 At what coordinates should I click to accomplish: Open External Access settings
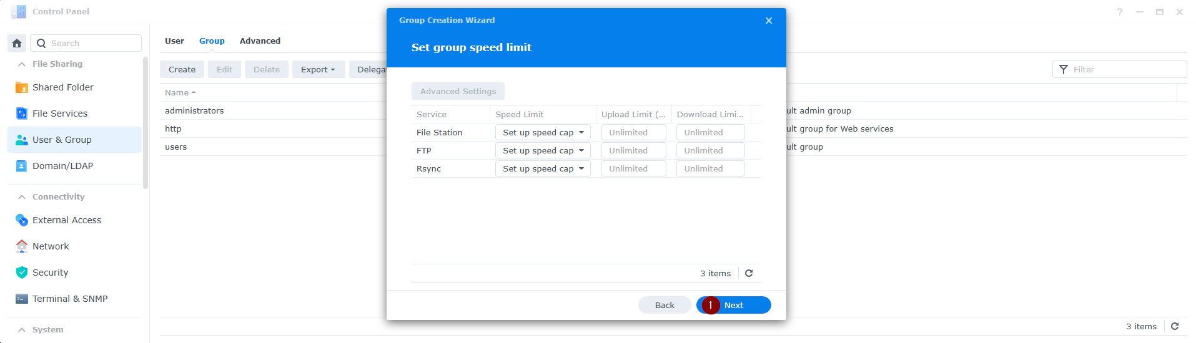pyautogui.click(x=66, y=220)
